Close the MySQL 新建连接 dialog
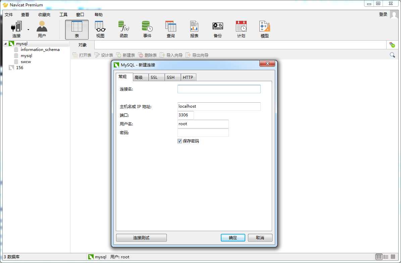The height and width of the screenshot is (263, 401). tap(267, 63)
